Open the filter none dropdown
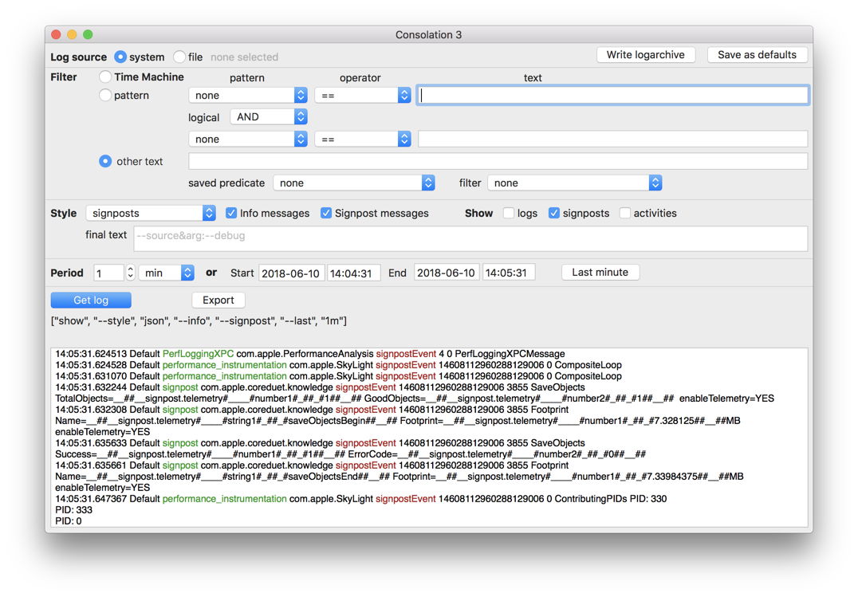 click(x=574, y=183)
